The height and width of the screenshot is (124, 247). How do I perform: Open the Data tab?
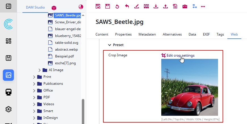[x=192, y=34]
